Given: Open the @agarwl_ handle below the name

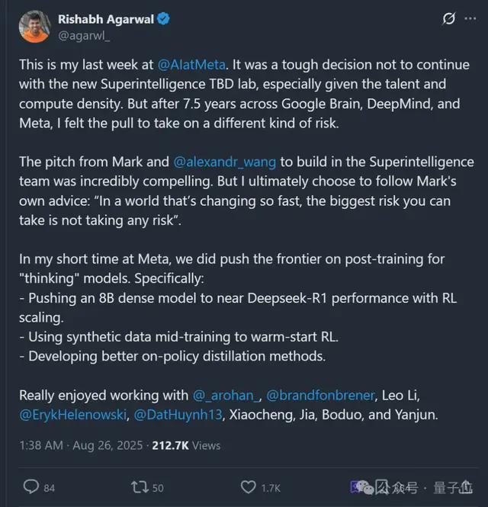Looking at the screenshot, I should (84, 34).
